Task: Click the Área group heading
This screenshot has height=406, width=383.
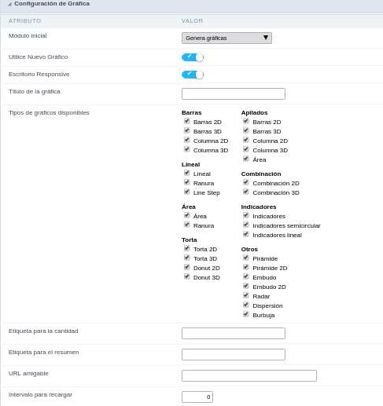Action: pyautogui.click(x=189, y=207)
